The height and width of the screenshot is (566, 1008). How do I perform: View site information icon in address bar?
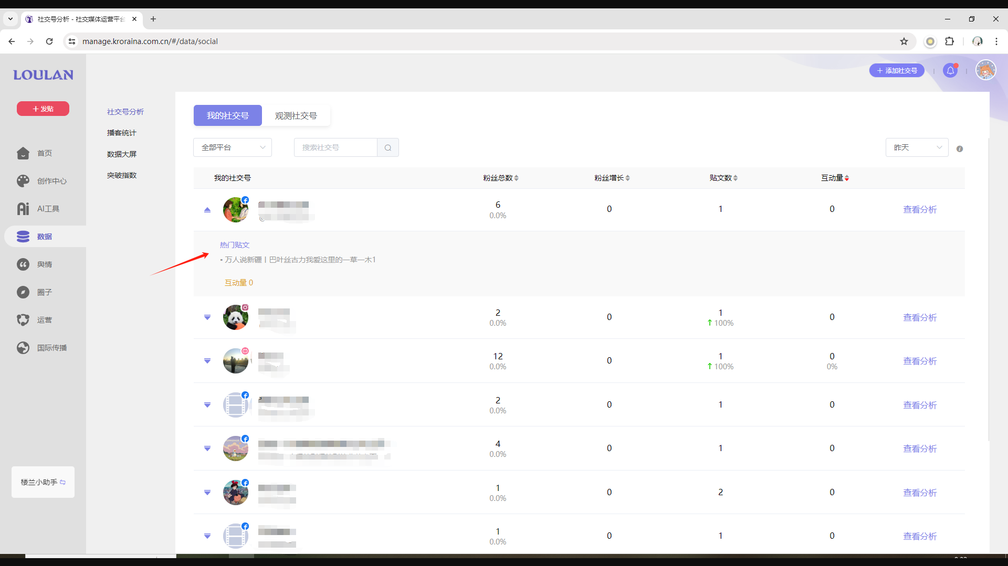tap(72, 41)
